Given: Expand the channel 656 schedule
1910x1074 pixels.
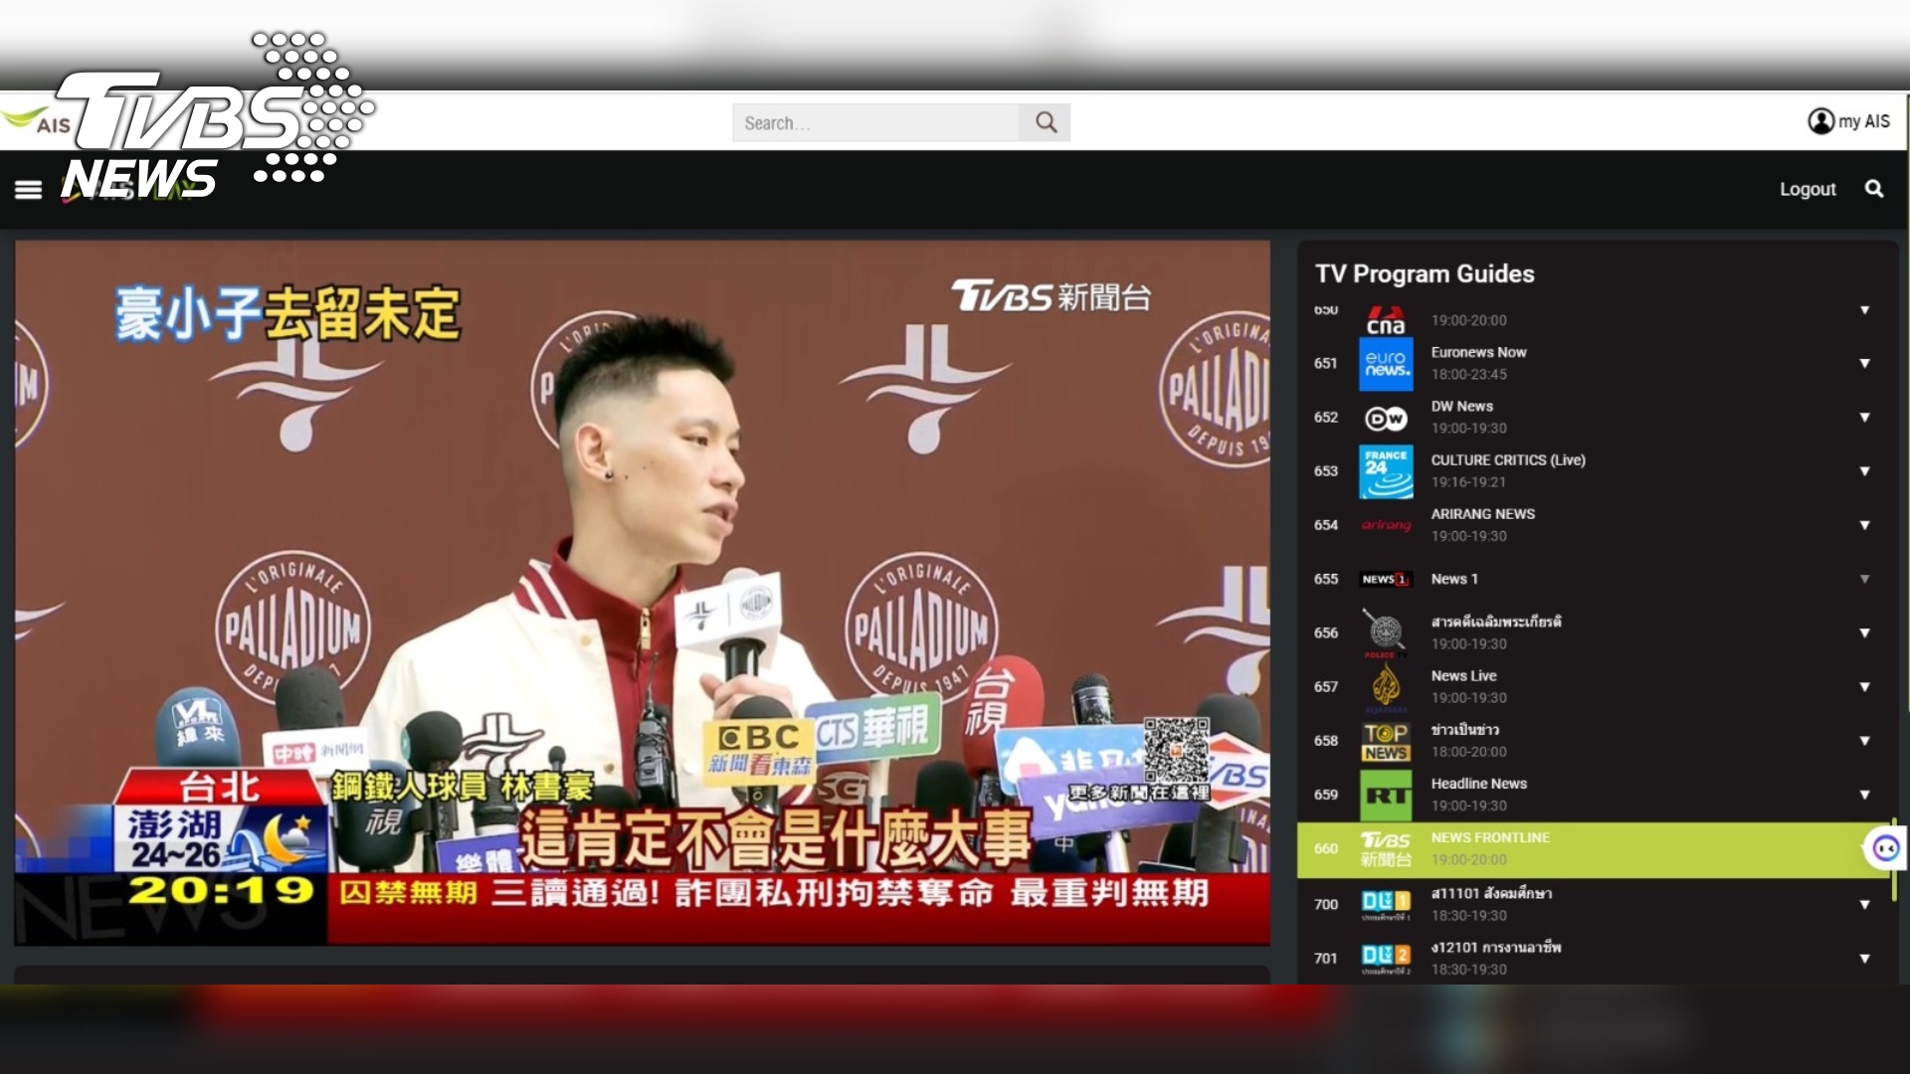Looking at the screenshot, I should pyautogui.click(x=1865, y=633).
